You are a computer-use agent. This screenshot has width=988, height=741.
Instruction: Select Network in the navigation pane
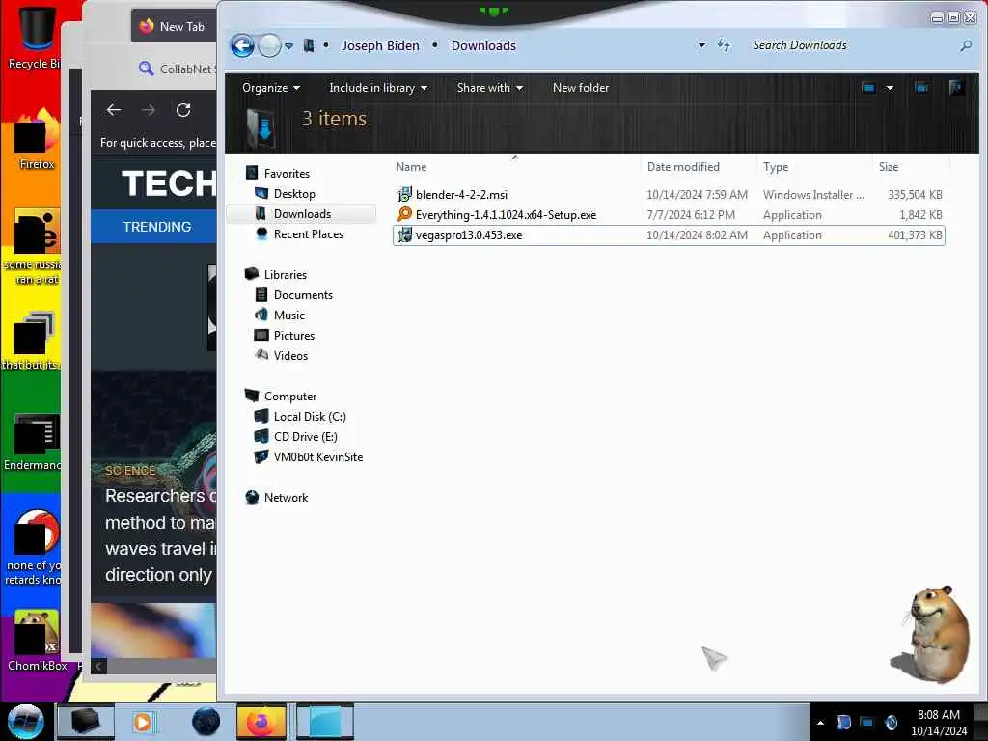coord(286,497)
